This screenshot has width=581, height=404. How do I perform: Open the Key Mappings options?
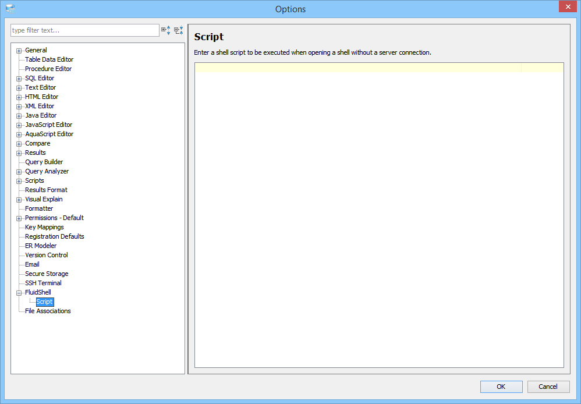click(44, 227)
